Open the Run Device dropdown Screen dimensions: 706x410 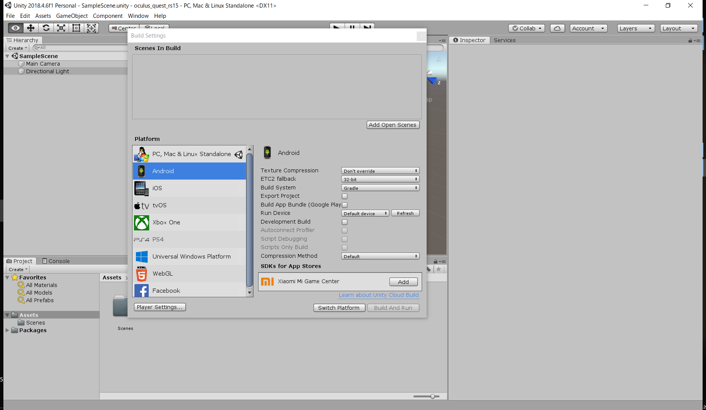point(365,213)
